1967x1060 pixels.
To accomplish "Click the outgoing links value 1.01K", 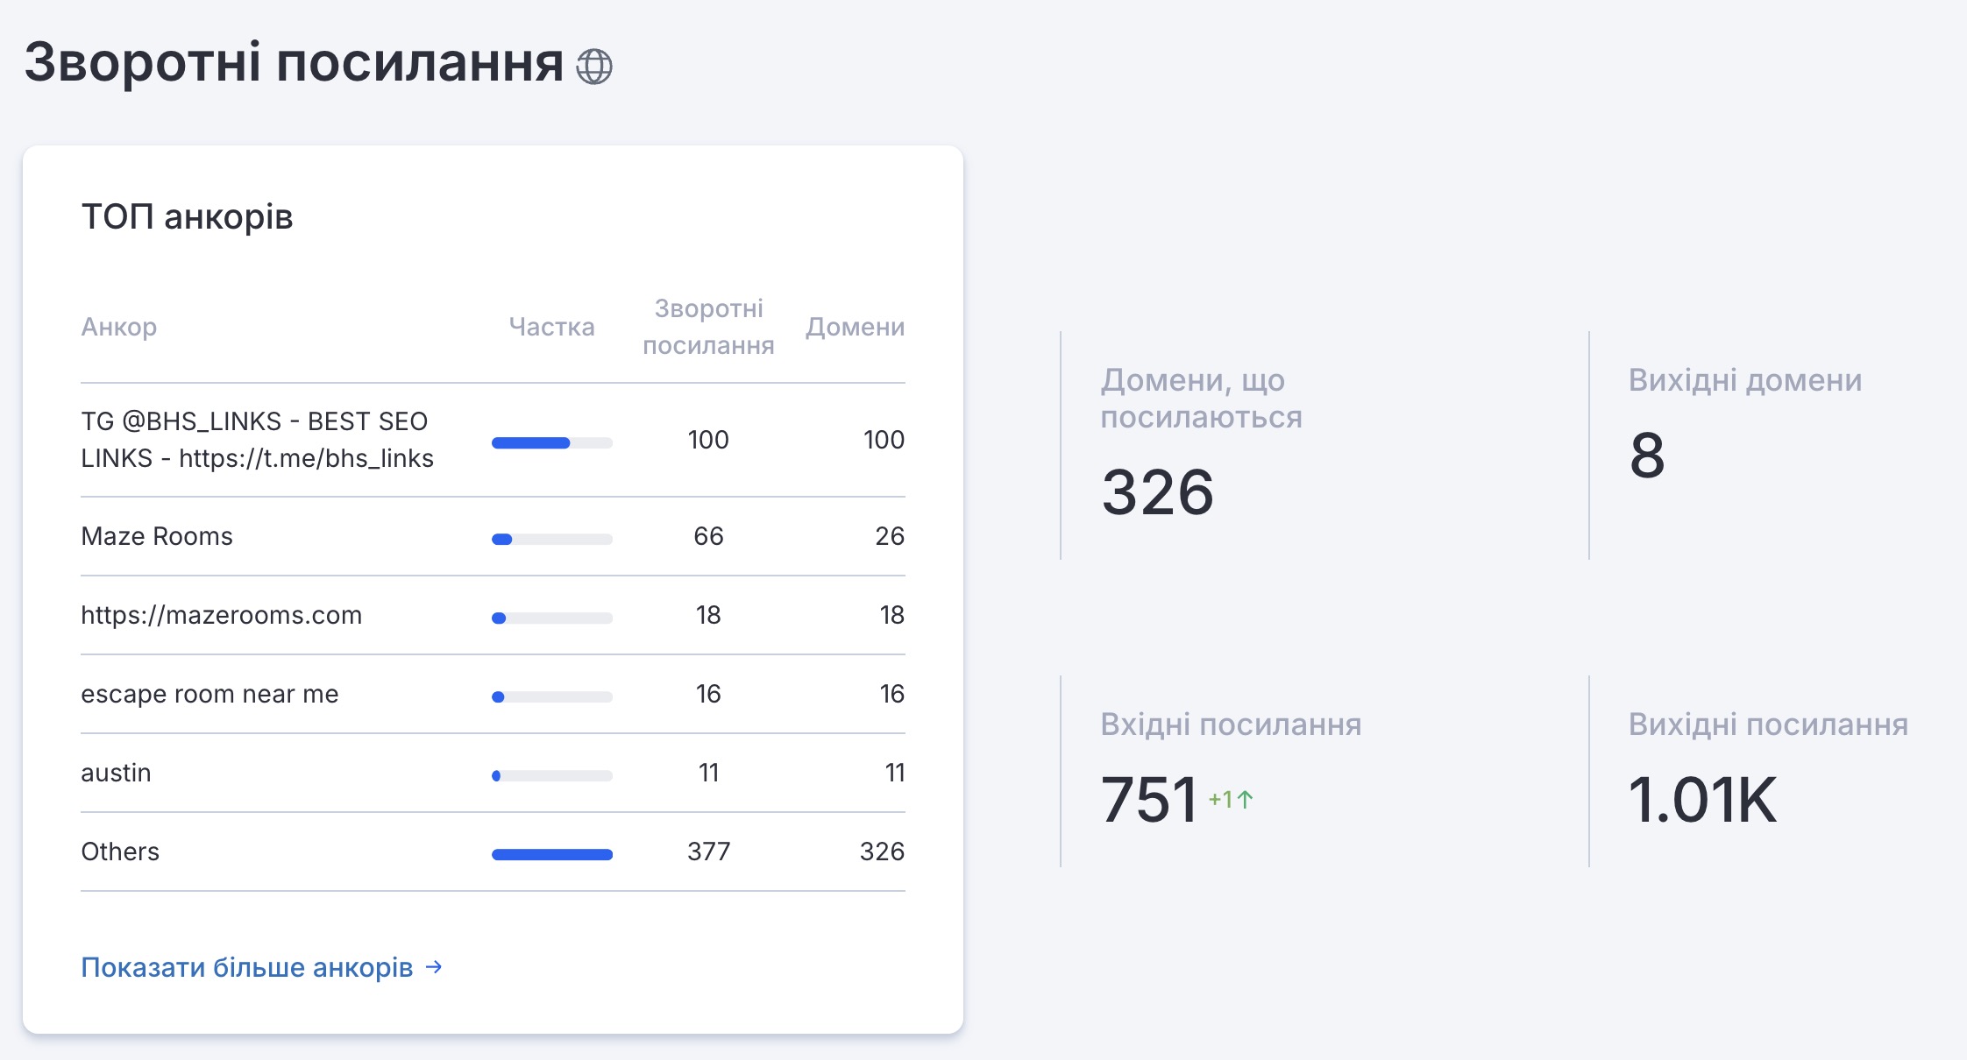I will [1701, 800].
